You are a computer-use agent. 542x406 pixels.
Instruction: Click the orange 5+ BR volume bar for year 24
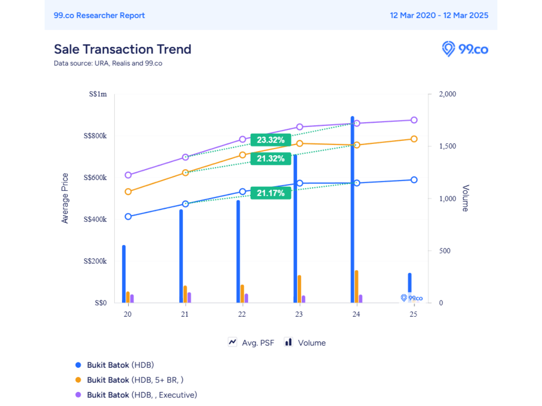tap(357, 286)
